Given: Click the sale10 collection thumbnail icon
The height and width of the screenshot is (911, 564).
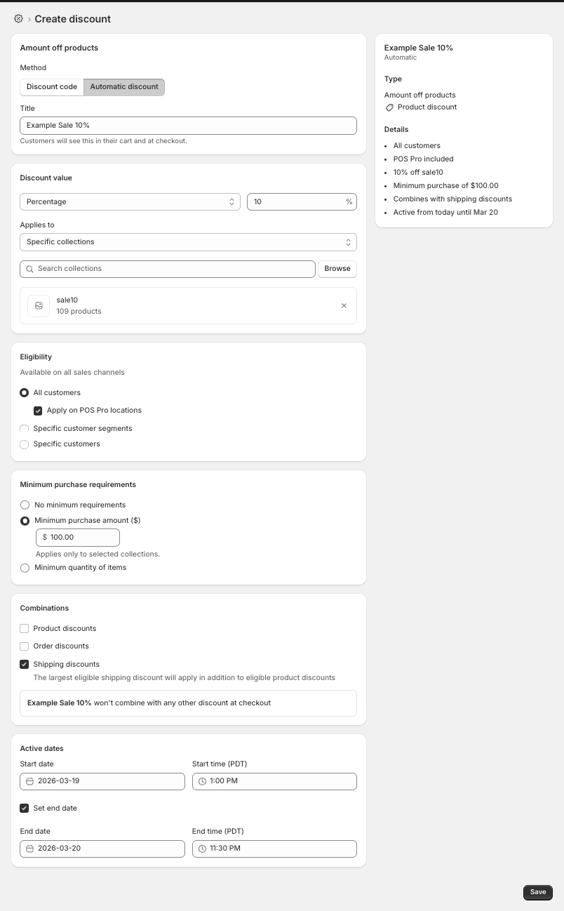Looking at the screenshot, I should pos(38,305).
